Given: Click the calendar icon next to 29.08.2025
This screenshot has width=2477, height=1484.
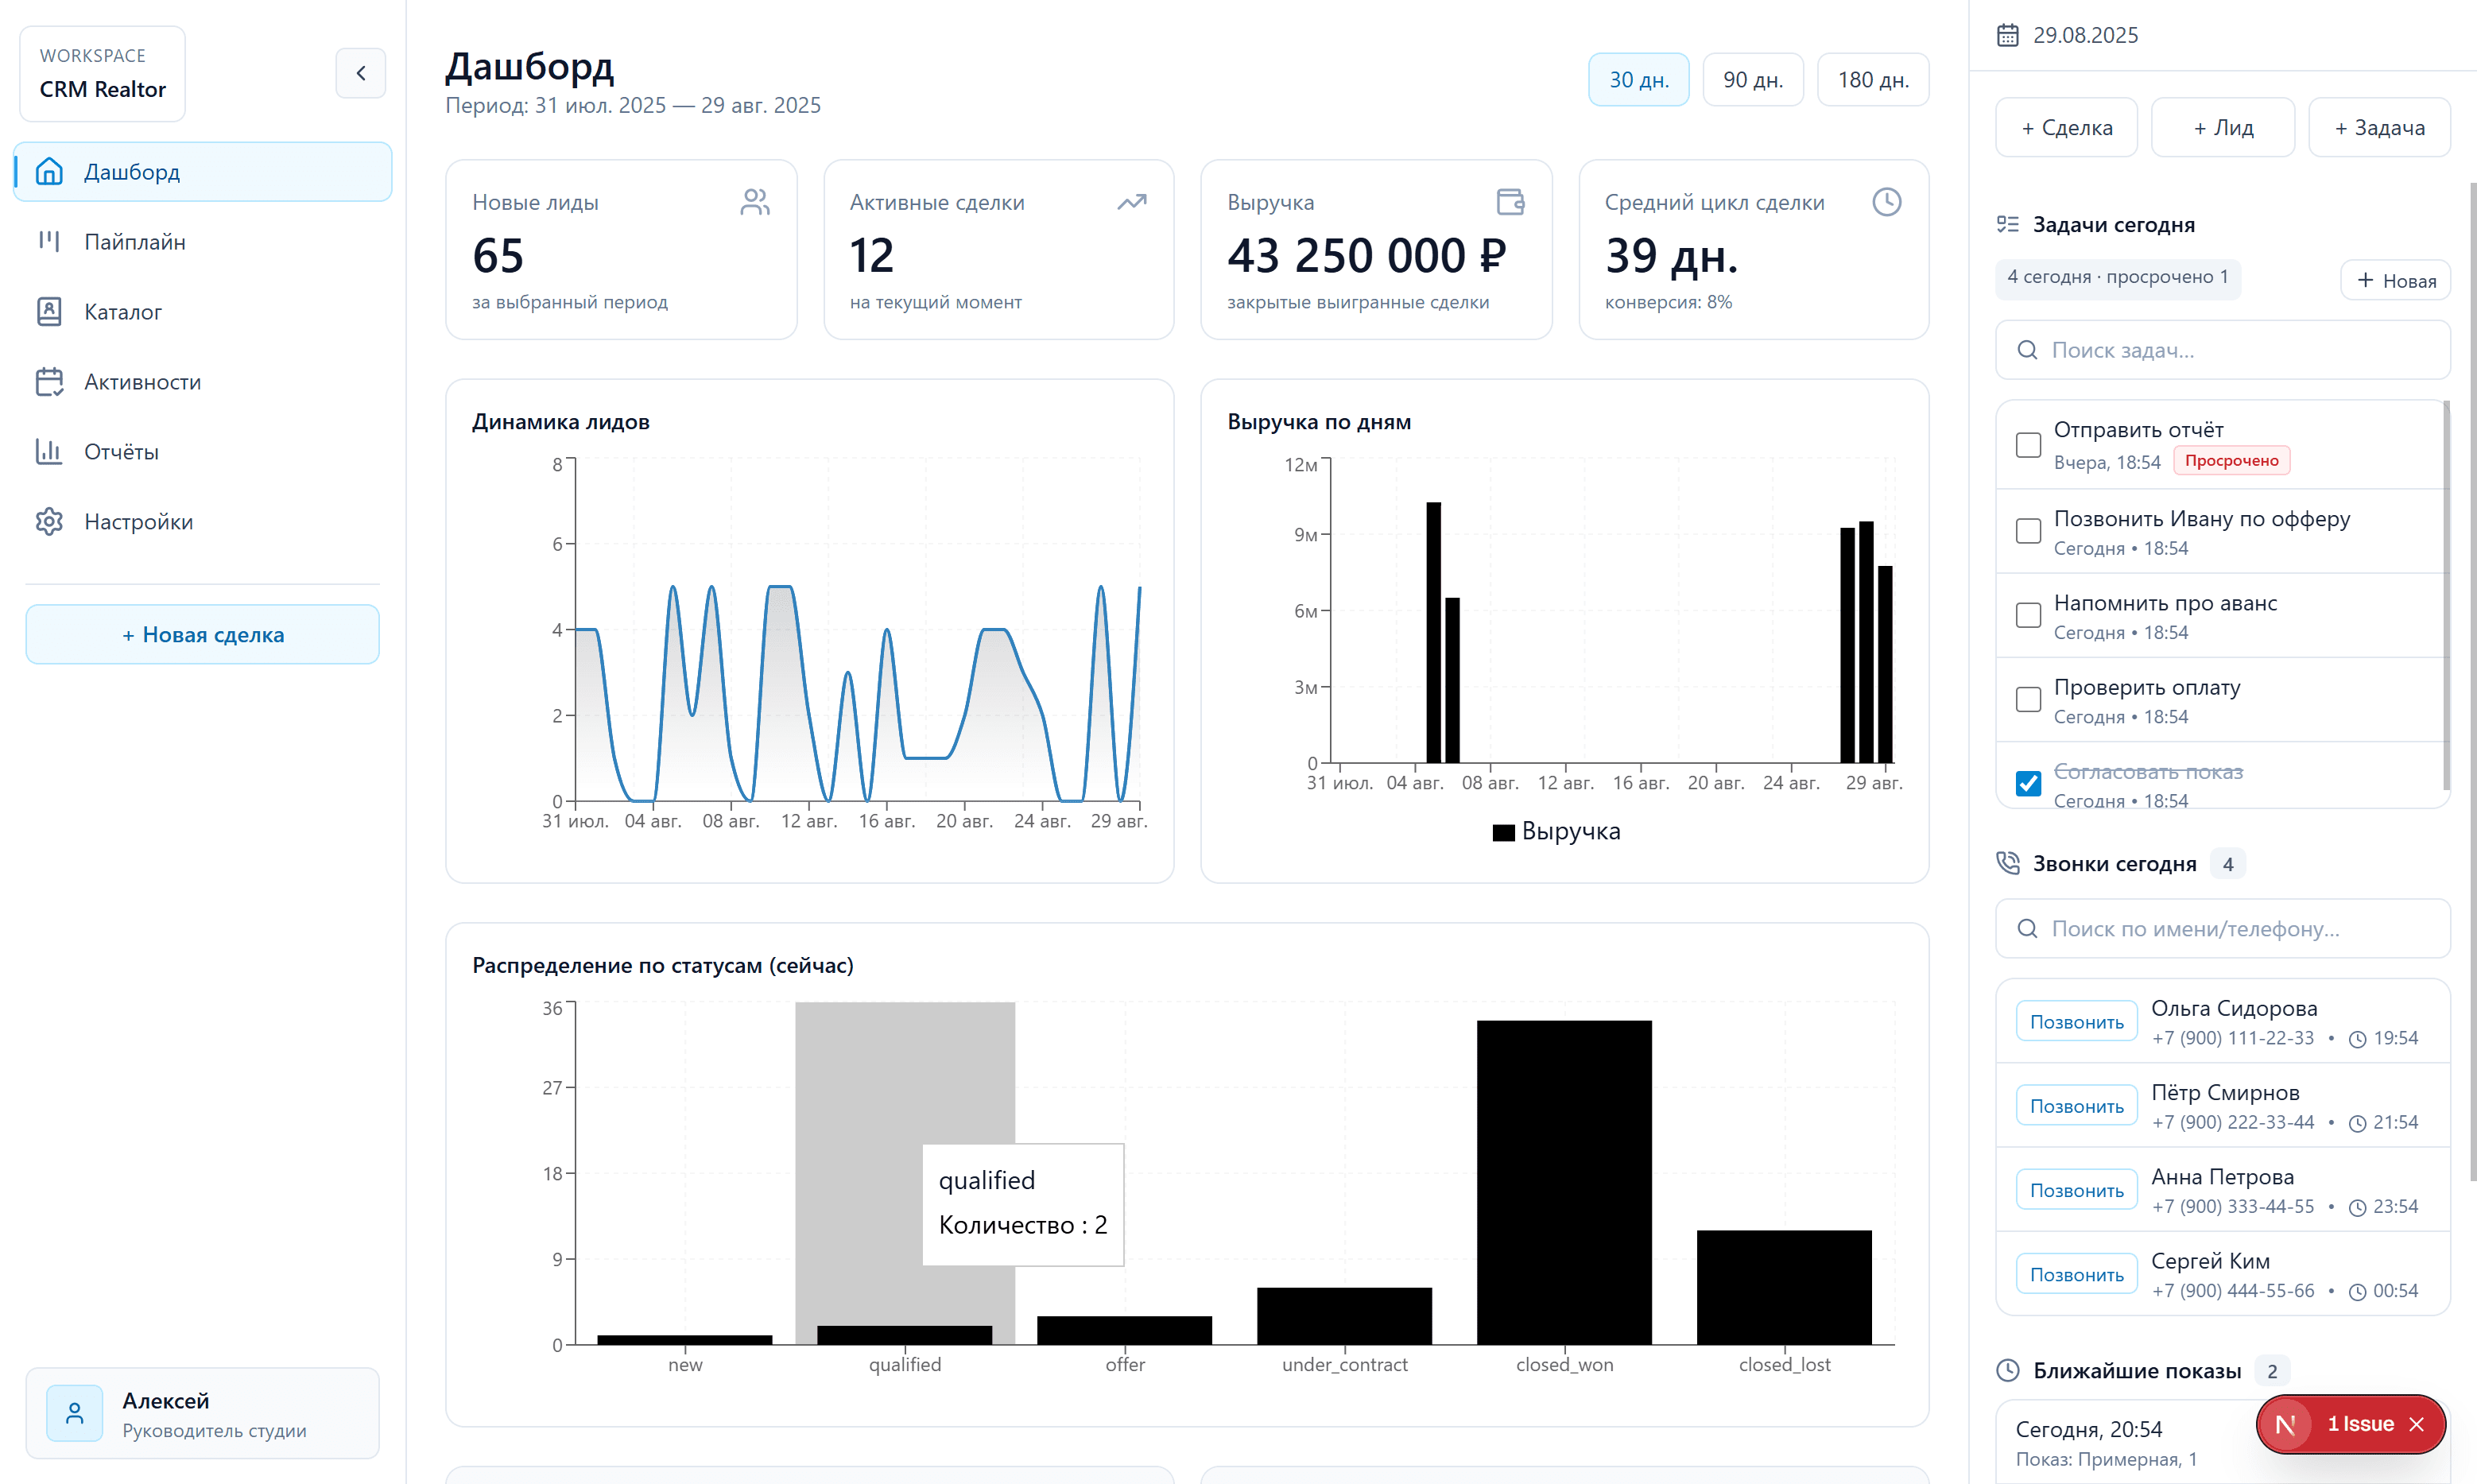Looking at the screenshot, I should pos(2007,35).
